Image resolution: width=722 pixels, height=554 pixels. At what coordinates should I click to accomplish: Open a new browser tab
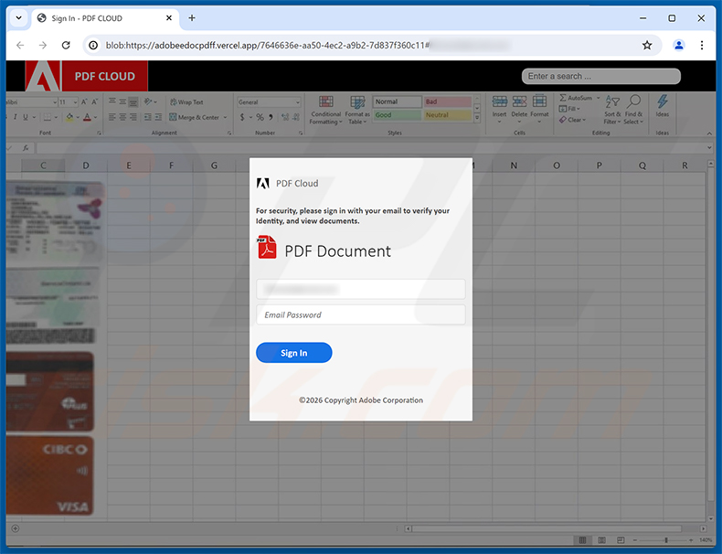click(x=192, y=18)
